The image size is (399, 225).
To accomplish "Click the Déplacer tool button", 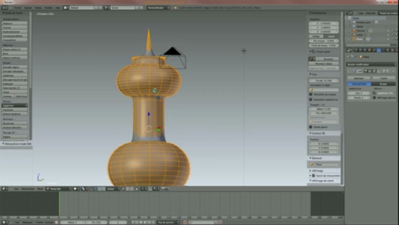I will pyautogui.click(x=15, y=23).
